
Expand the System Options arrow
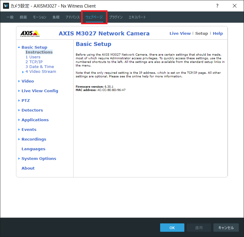[19, 158]
